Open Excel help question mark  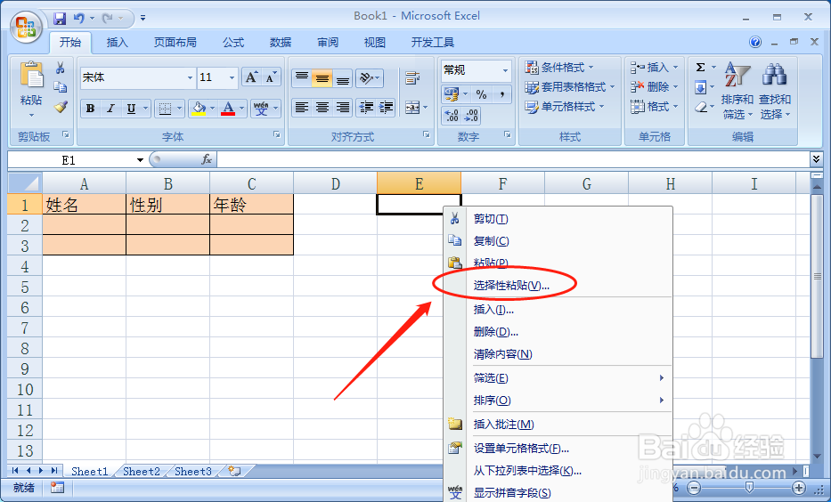pyautogui.click(x=755, y=43)
